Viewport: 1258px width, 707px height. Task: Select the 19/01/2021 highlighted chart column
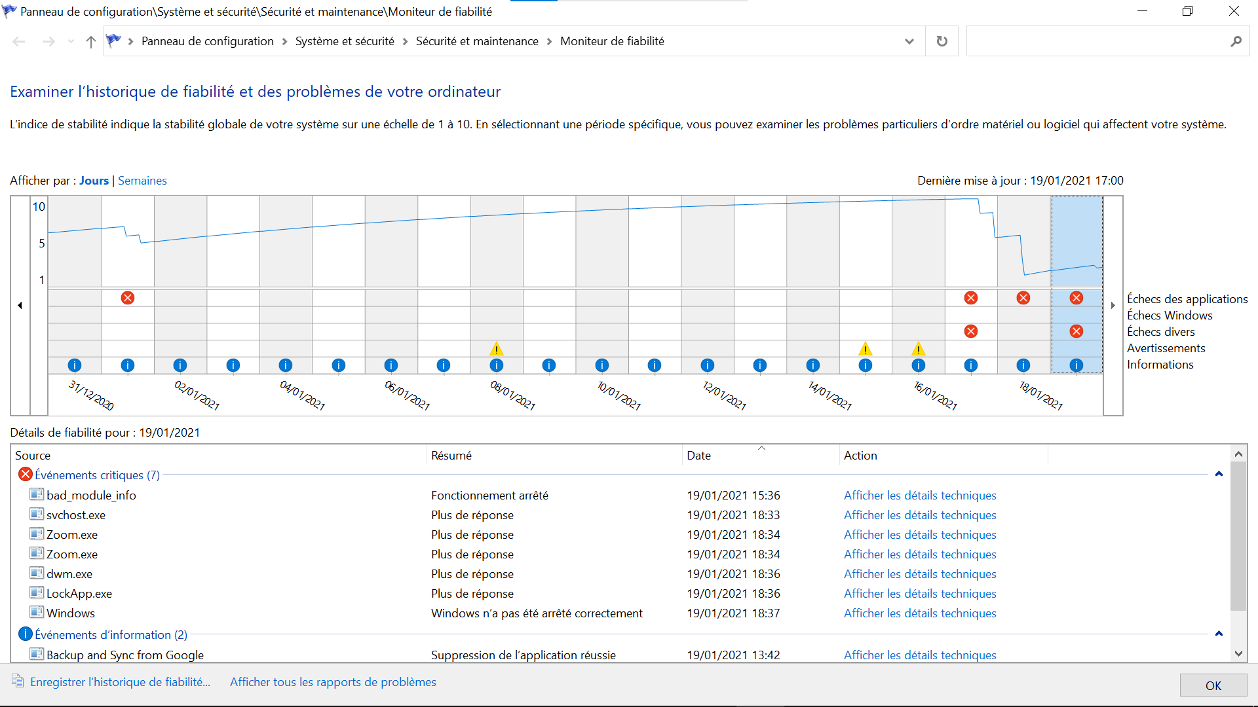1077,284
